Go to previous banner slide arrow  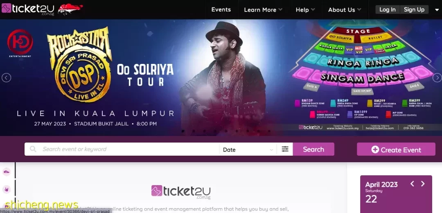[6, 77]
